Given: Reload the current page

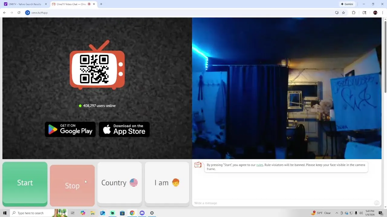Looking at the screenshot, I should (x=19, y=13).
